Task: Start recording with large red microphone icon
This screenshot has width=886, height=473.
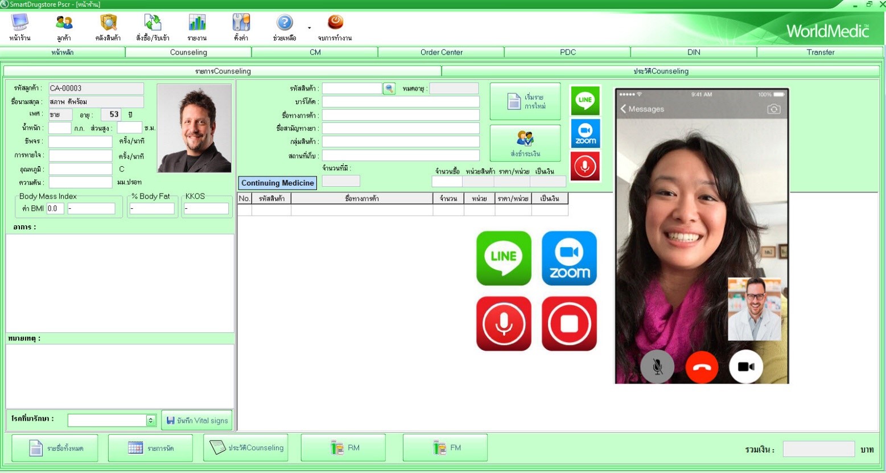Action: tap(504, 323)
